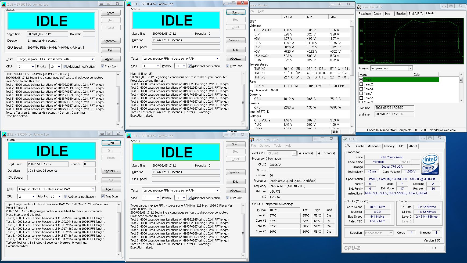Image resolution: width=467 pixels, height=263 pixels.
Task: Switch to the Mainboard tab in CPU-Z
Action: point(374,146)
